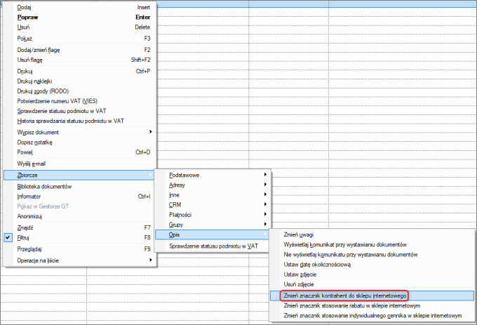Open the Zbiorcze submenu
This screenshot has height=325, width=477.
pyautogui.click(x=79, y=175)
